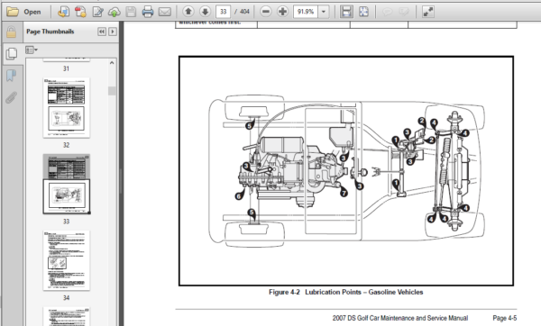The image size is (541, 326).
Task: Go to next page with down arrow
Action: coord(205,12)
